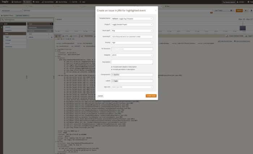Expand the Project dropdown
Viewport: 253px width, 154px height.
(132, 24)
